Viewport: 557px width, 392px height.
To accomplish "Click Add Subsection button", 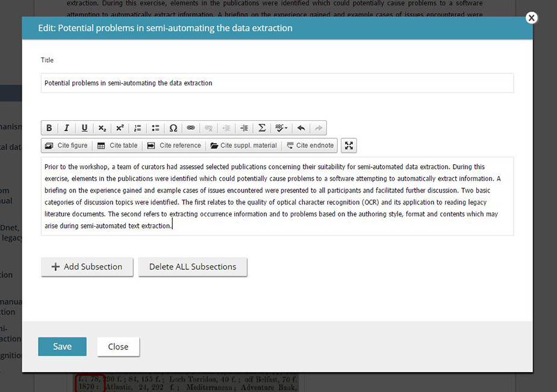I will click(87, 267).
